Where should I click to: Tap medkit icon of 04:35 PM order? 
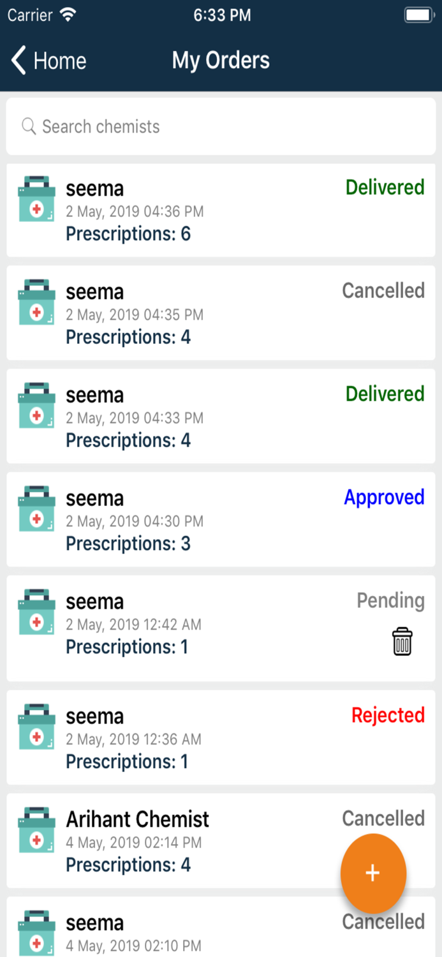(36, 303)
